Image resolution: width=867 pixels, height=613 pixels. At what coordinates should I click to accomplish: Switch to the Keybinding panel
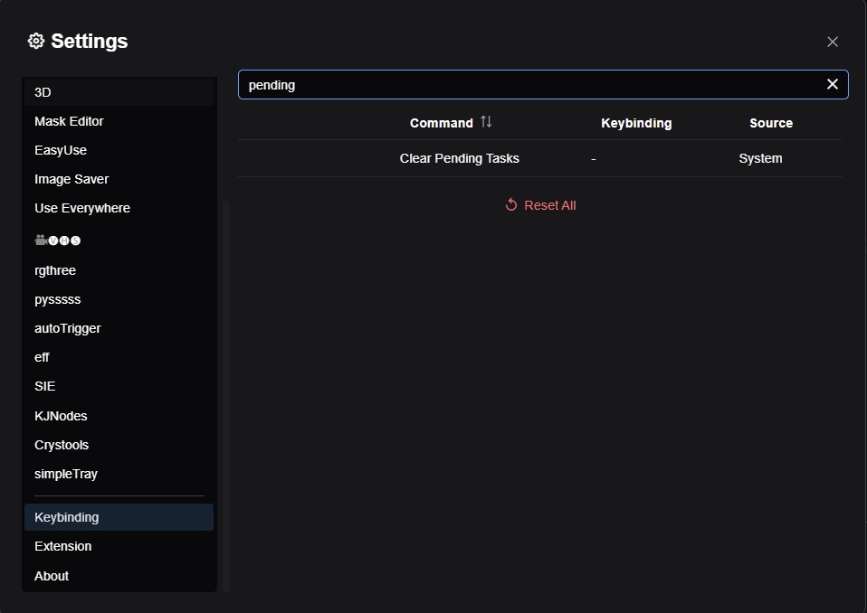[x=119, y=517]
